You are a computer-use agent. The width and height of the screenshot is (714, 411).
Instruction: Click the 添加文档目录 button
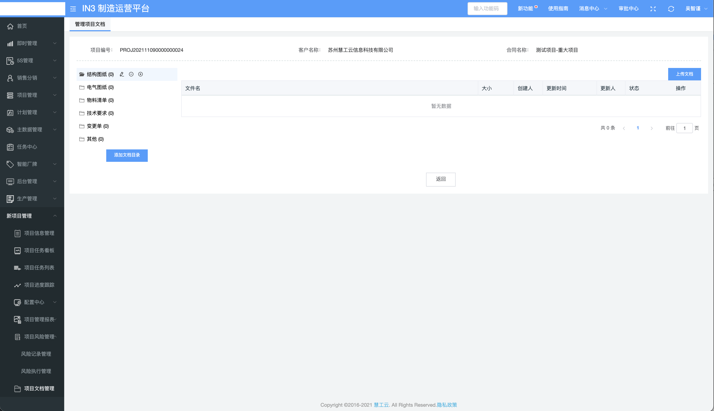click(x=127, y=155)
